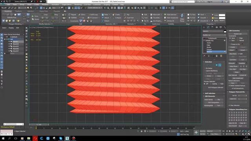Click the Repeat Last button
Viewport: 251px width, 141px height.
coord(238,34)
